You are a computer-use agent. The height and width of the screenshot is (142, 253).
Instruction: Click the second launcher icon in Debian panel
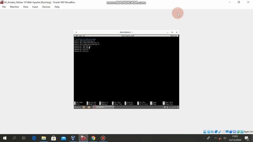pyautogui.click(x=89, y=107)
